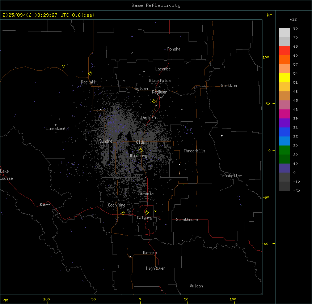Click the yellow diamond marker above Calgary label
The width and height of the screenshot is (312, 304).
[147, 213]
